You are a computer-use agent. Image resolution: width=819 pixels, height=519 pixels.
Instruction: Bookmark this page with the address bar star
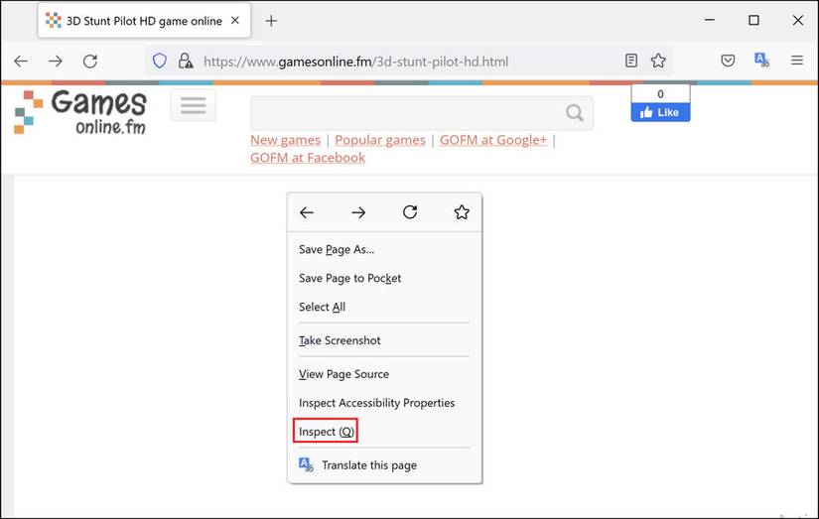(658, 61)
